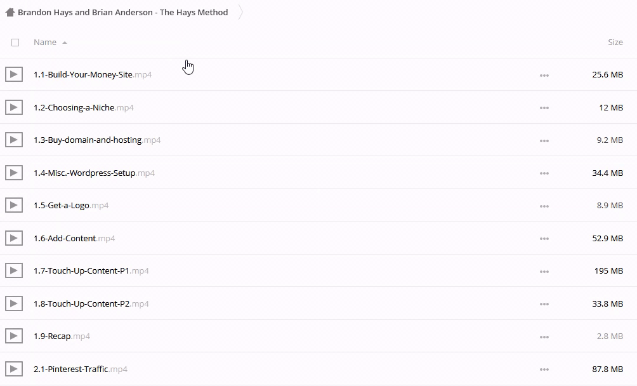Open the three-dot menu for 1.5-Get-a-Logo.mp4
The width and height of the screenshot is (637, 386).
tap(544, 206)
